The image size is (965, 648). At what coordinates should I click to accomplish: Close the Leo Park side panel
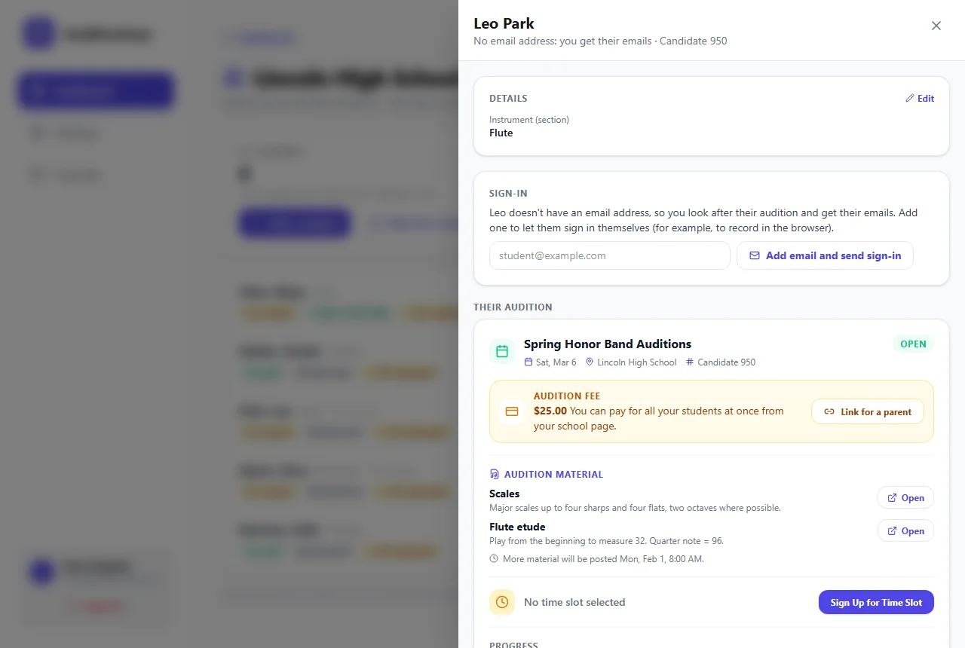tap(936, 26)
